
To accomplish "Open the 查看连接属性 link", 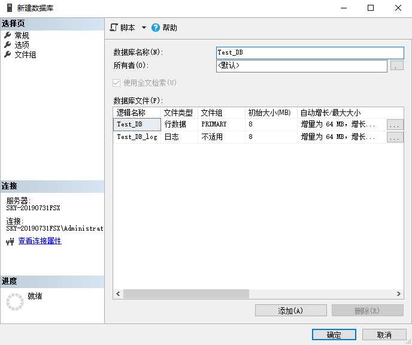I will [x=40, y=241].
